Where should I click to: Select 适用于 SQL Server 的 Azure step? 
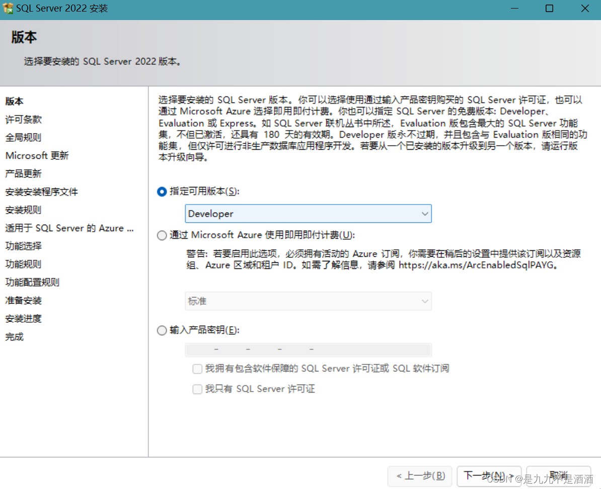pos(69,228)
